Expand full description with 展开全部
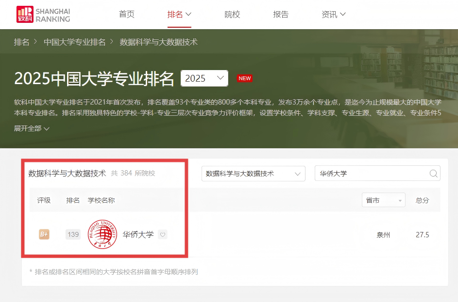Viewport: 458px width, 302px height. 32,128
